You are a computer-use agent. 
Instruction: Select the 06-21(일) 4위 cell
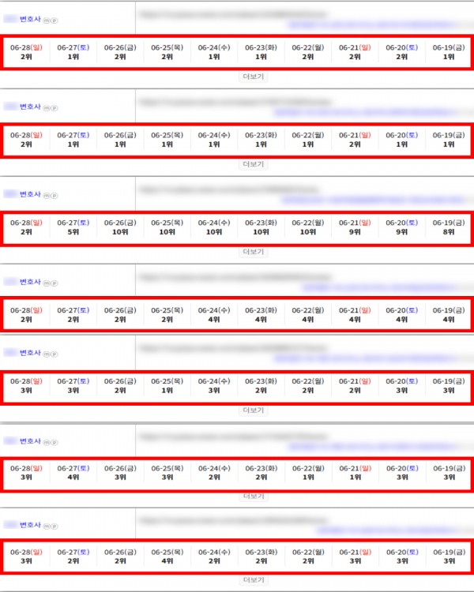pos(355,315)
